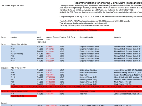Image resolution: width=142 pixels, height=106 pixels.
Task: Select the 'Group 1' label cell
Action: [x=4, y=44]
